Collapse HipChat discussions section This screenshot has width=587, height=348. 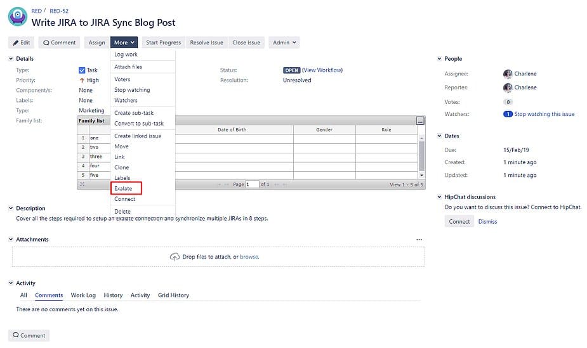tap(440, 197)
